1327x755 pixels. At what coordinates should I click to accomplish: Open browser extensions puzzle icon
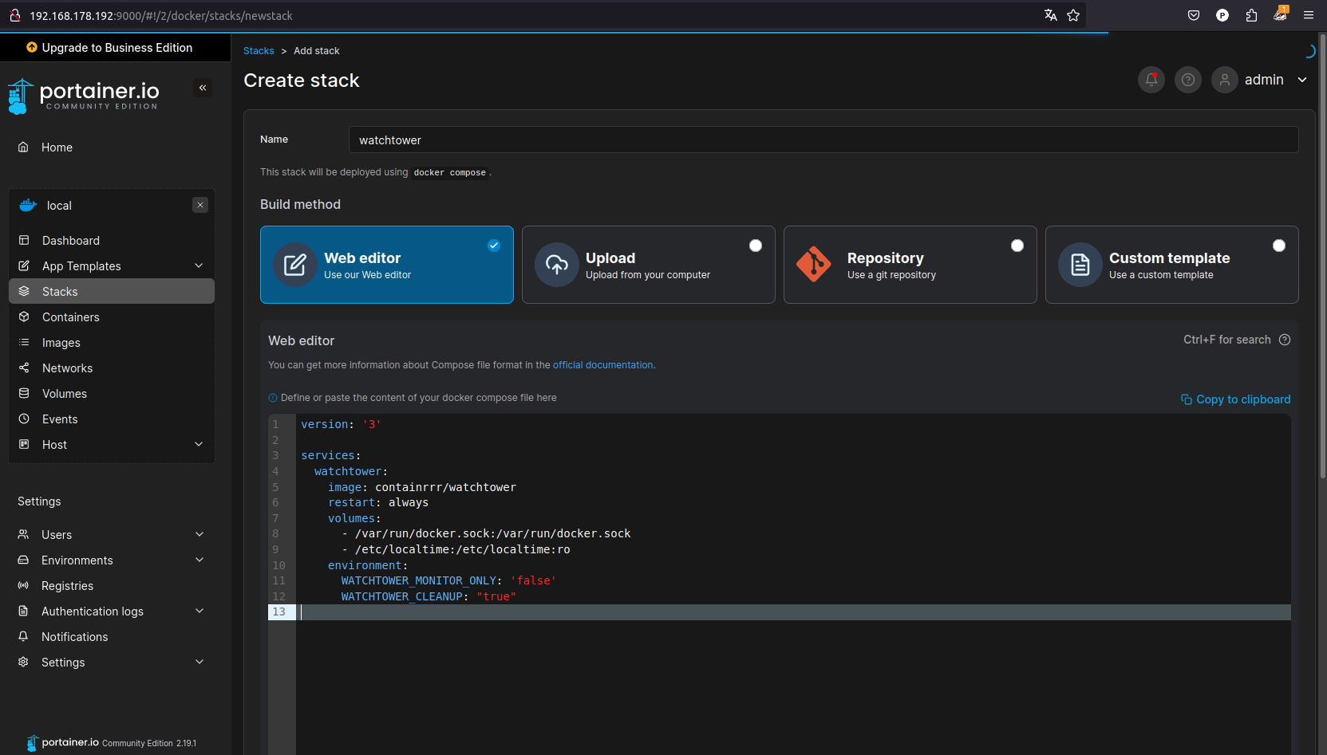(x=1251, y=15)
